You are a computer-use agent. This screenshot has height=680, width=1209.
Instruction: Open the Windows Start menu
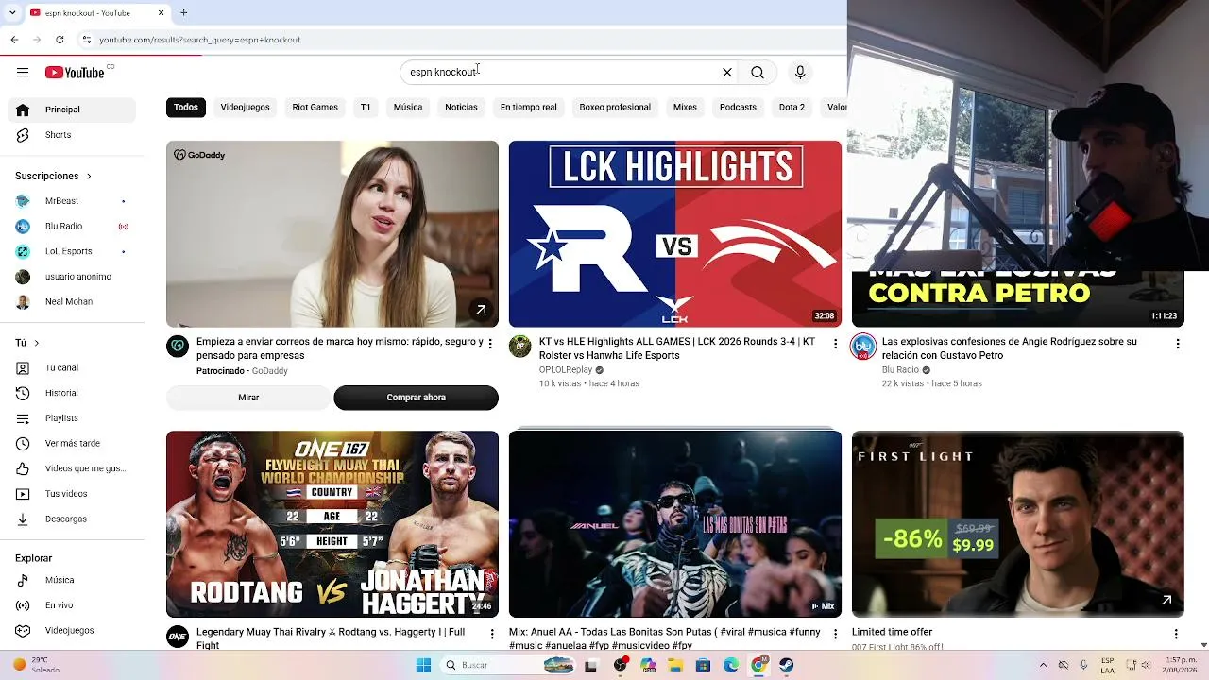[424, 665]
